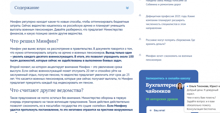Expand the Содержание double-chevron arrow
220x113 pixels.
click(x=127, y=8)
